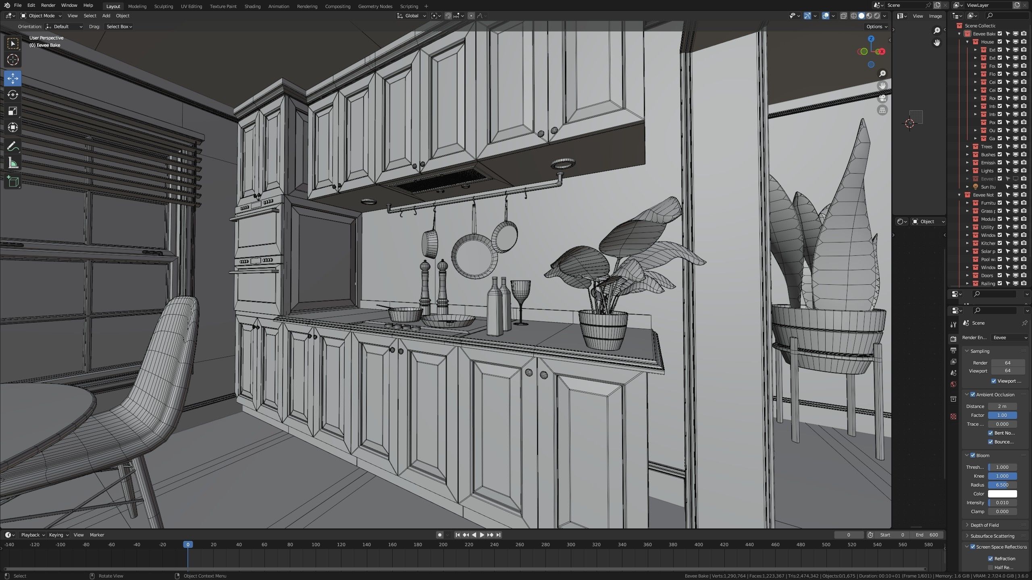This screenshot has height=580, width=1032.
Task: Select the Move tool in toolbar
Action: pyautogui.click(x=13, y=78)
